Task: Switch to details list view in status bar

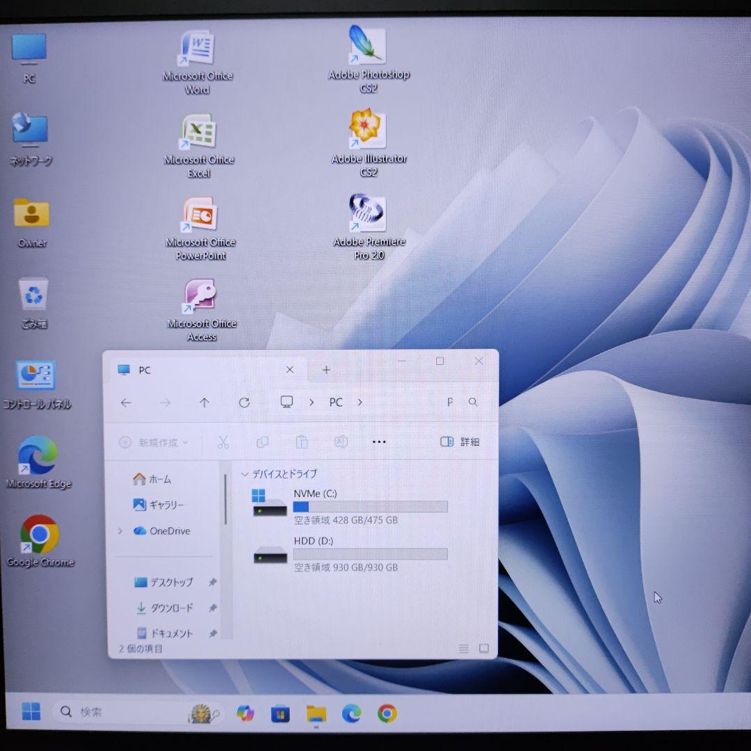Action: 464,649
